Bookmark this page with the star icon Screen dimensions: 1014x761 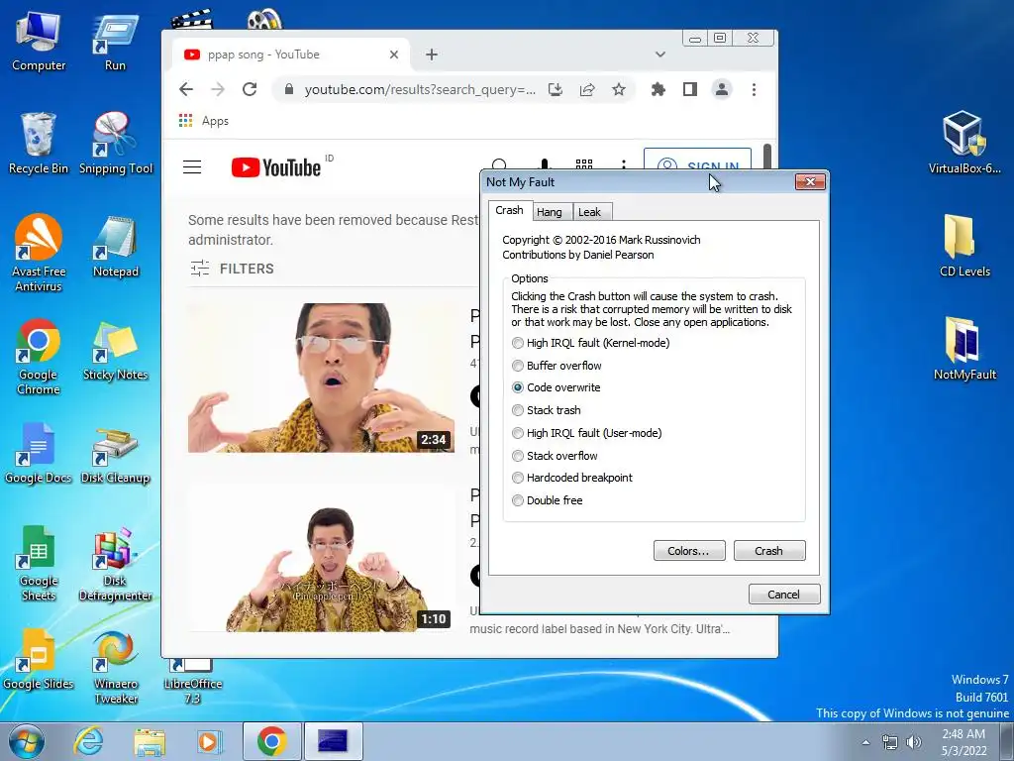tap(619, 89)
